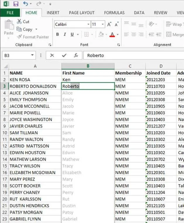
Task: Cancel entry with formula bar X
Action: (52, 55)
